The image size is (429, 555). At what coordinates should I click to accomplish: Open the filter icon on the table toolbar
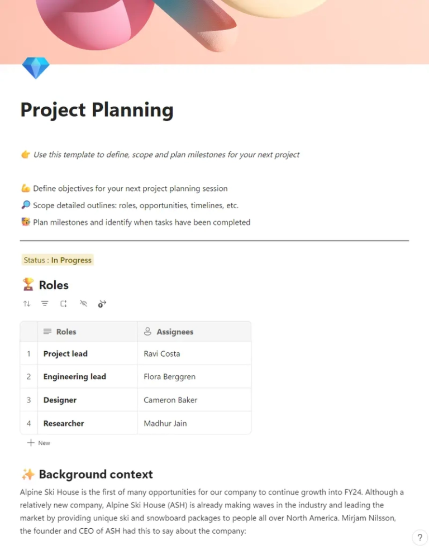coord(45,303)
